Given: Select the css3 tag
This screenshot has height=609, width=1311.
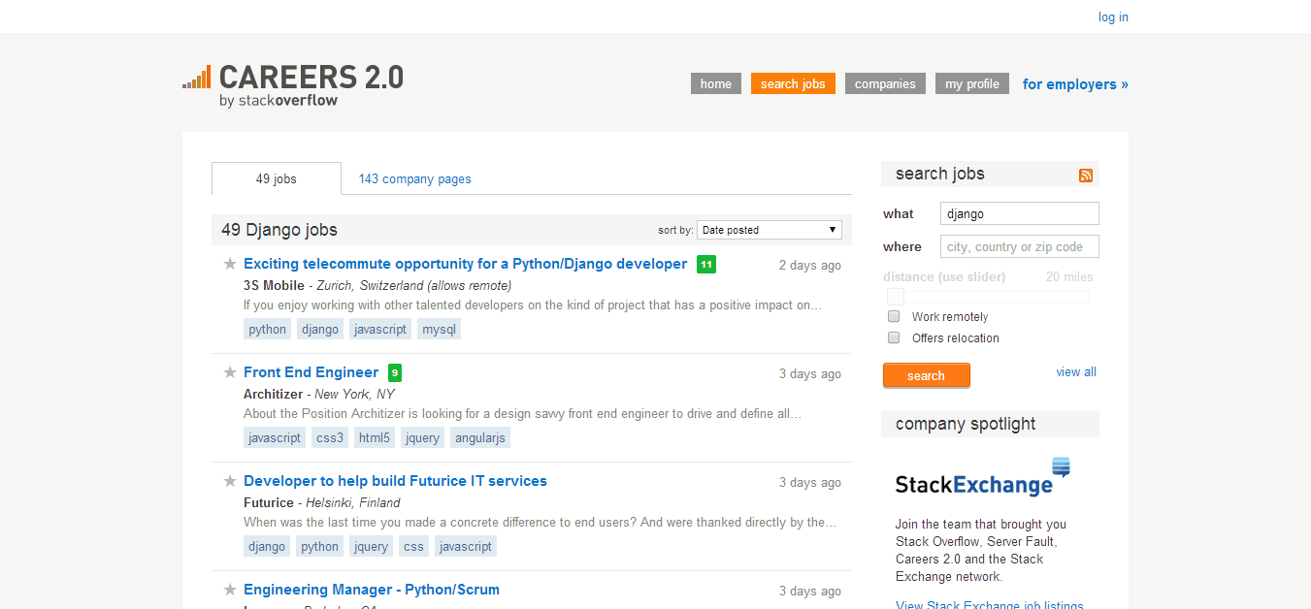Looking at the screenshot, I should [x=330, y=438].
